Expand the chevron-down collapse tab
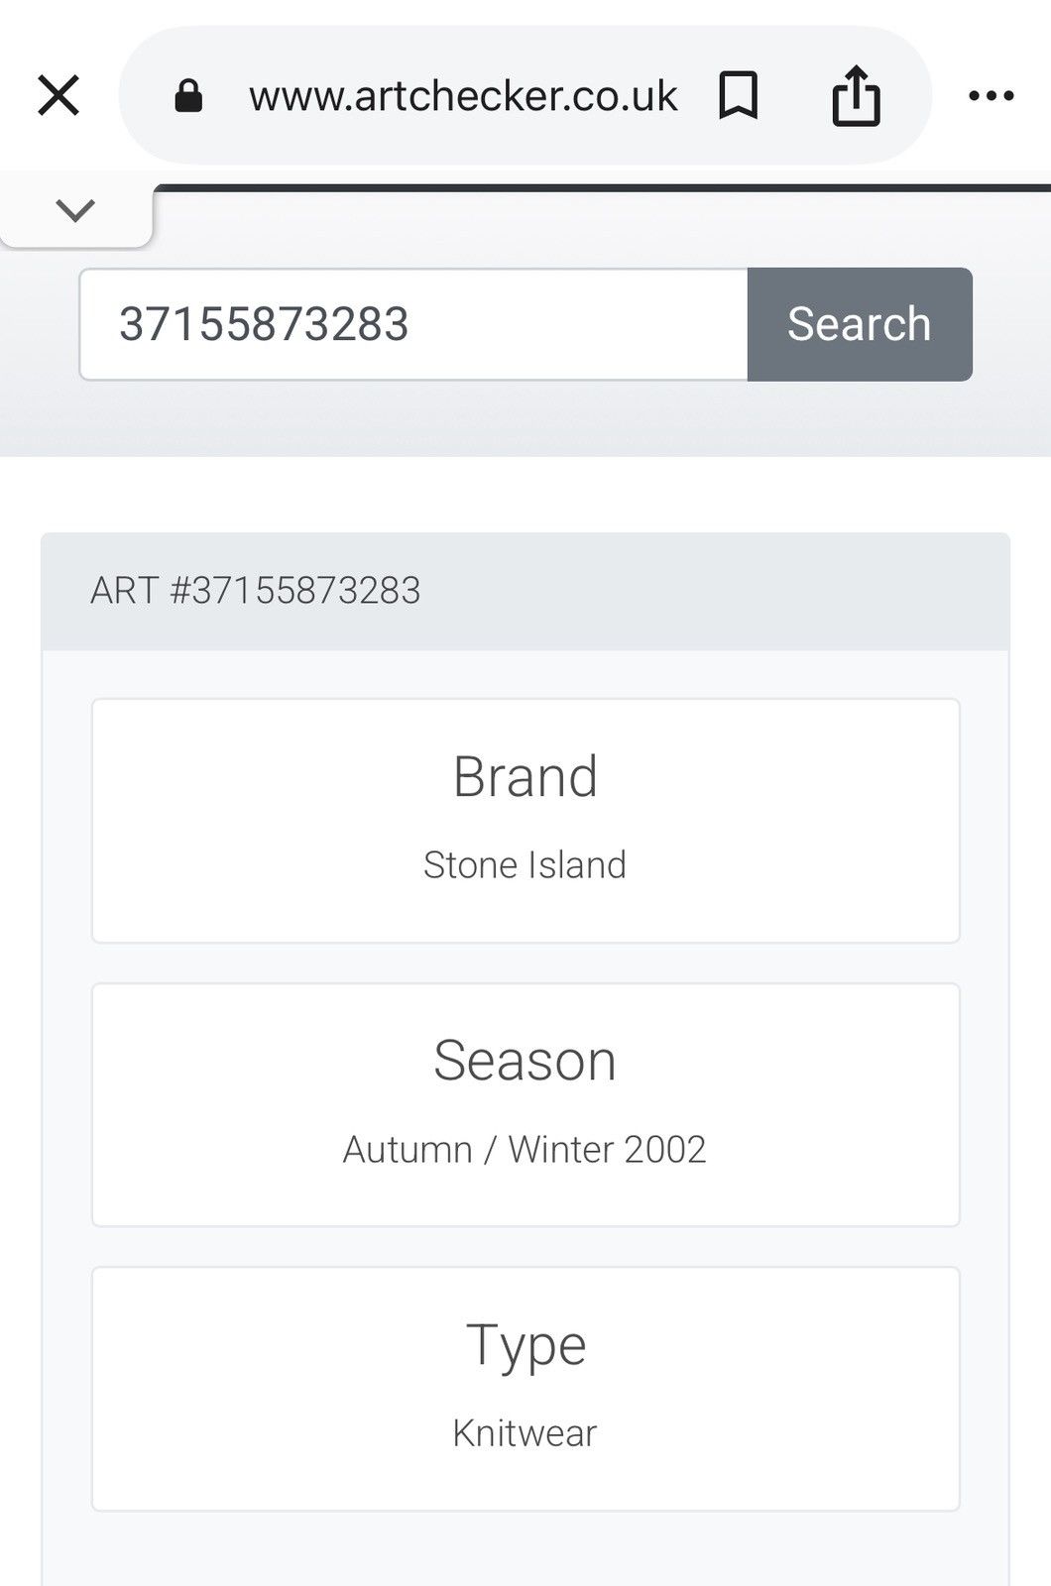This screenshot has height=1586, width=1051. [x=75, y=210]
